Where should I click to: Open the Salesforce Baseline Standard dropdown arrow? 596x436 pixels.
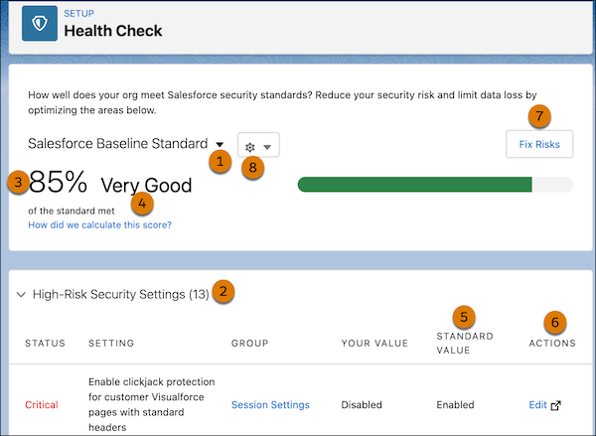point(219,145)
